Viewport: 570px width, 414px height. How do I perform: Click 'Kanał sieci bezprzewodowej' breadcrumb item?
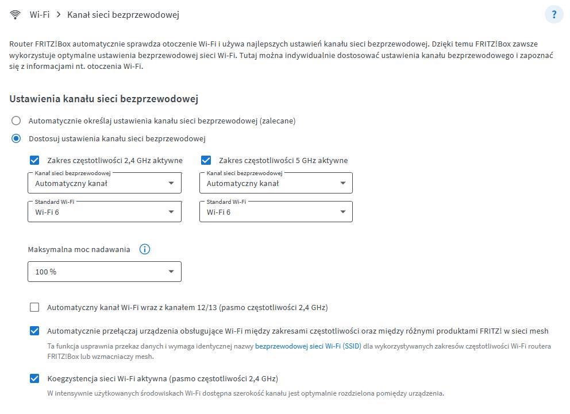click(123, 15)
